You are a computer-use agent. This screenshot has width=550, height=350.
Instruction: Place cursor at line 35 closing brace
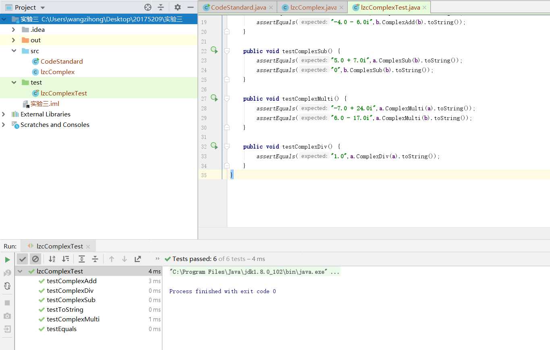pyautogui.click(x=232, y=175)
